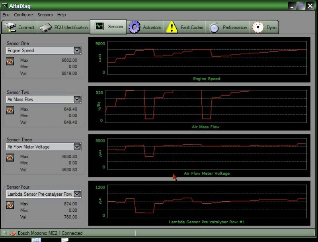Open the Ecu menu
This screenshot has height=242, width=318.
click(x=6, y=15)
